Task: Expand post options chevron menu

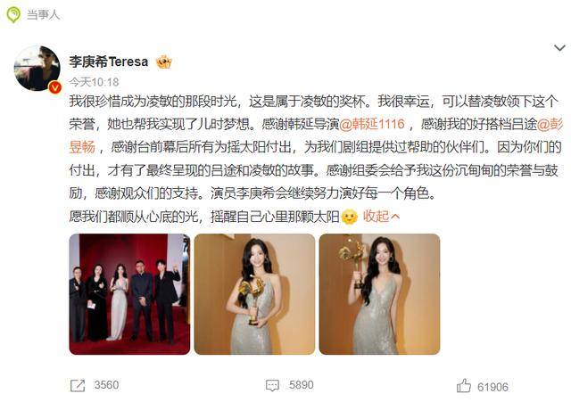Action: [559, 47]
